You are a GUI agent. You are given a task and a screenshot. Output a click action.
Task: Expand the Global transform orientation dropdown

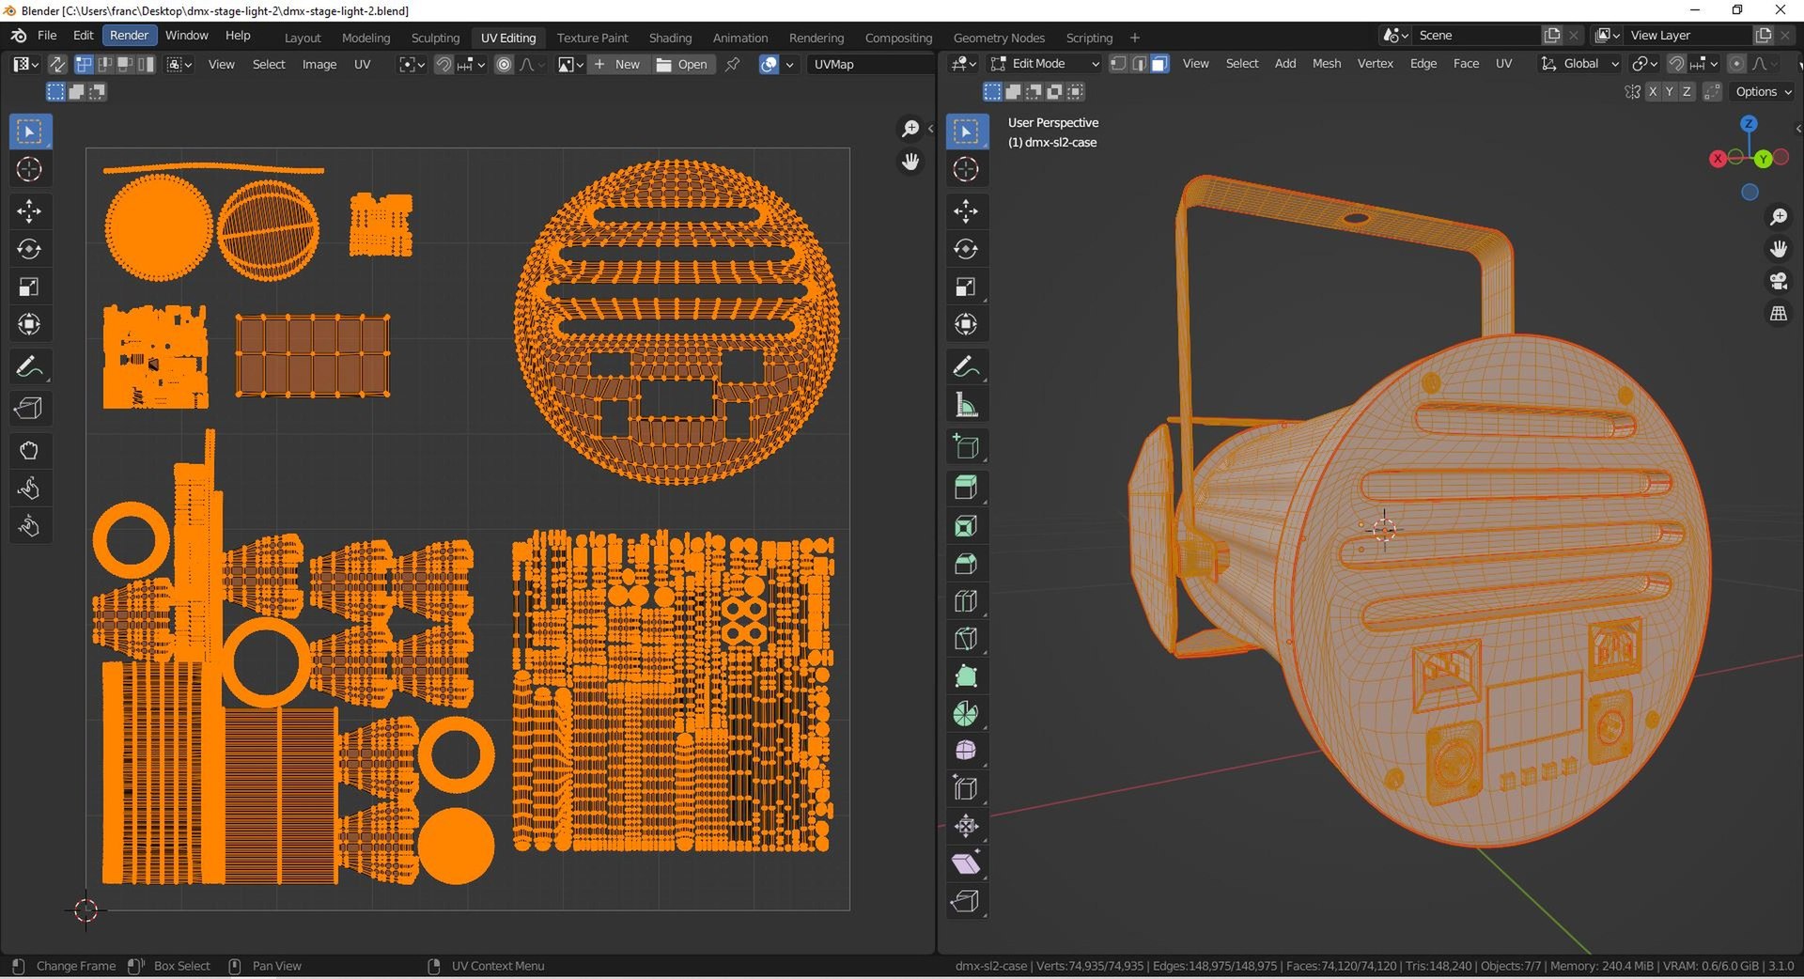[x=1580, y=64]
